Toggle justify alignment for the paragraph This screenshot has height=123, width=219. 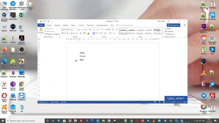[102, 33]
